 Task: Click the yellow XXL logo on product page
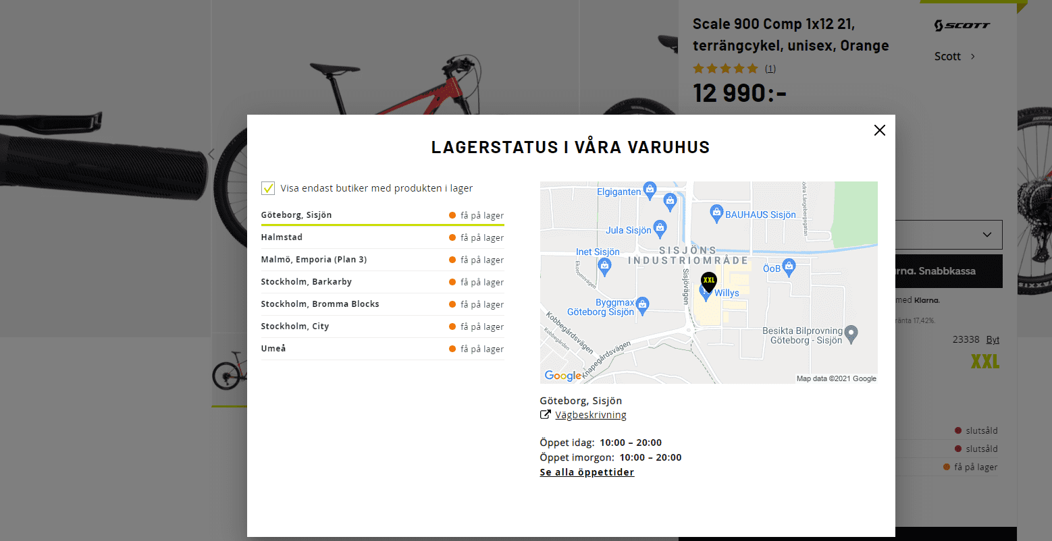pyautogui.click(x=985, y=362)
